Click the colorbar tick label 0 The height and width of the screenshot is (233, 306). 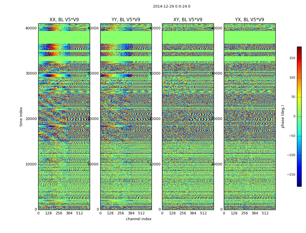point(294,116)
